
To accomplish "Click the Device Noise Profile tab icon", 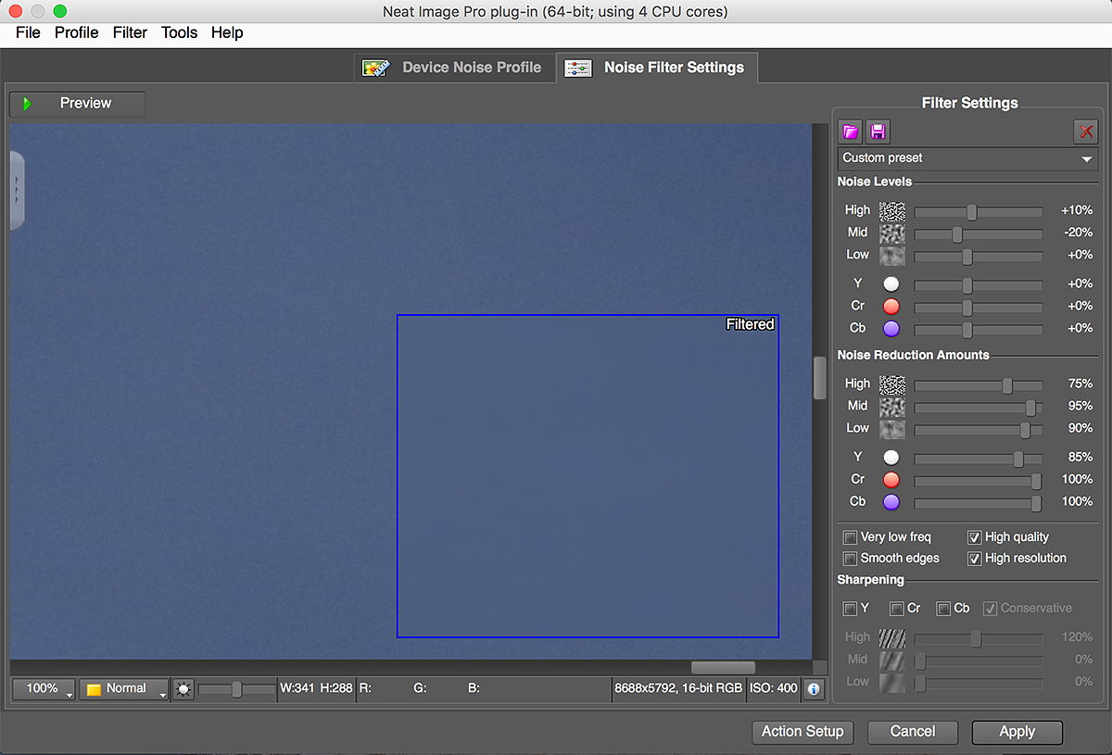I will [x=376, y=68].
